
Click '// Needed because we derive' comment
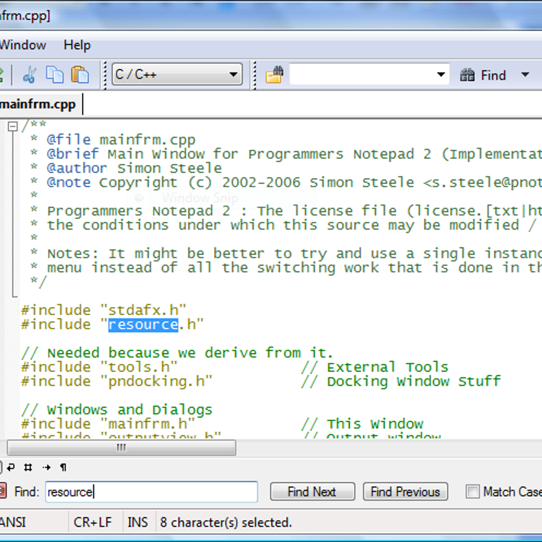[177, 353]
